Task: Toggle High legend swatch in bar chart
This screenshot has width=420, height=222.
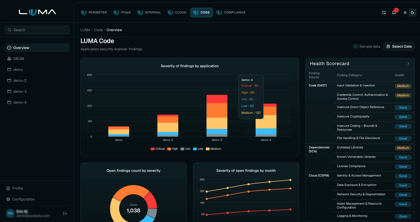Action: [169, 149]
